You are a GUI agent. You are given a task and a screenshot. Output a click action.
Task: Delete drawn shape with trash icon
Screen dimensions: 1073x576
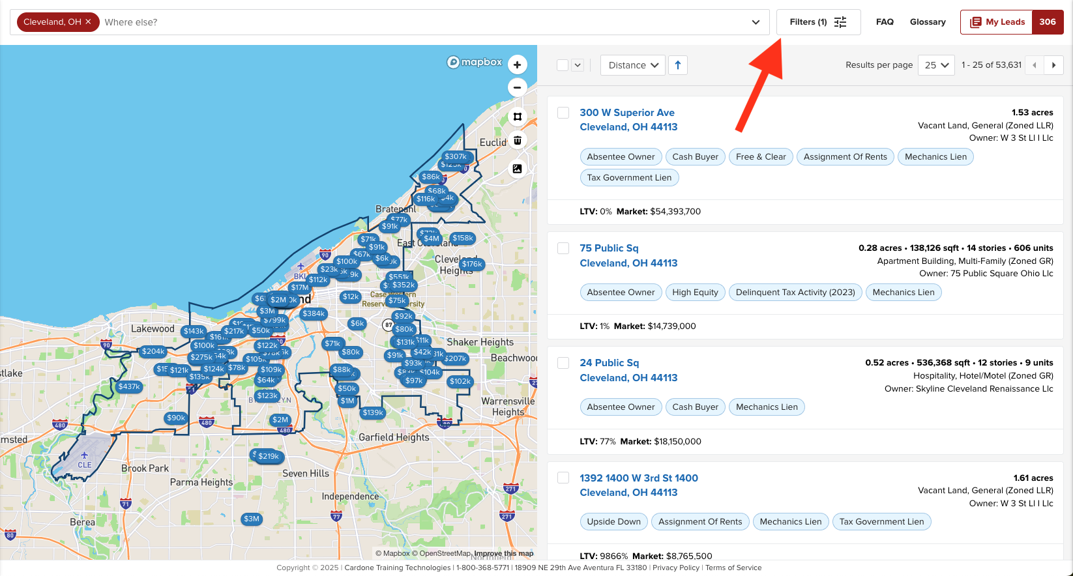pyautogui.click(x=517, y=140)
